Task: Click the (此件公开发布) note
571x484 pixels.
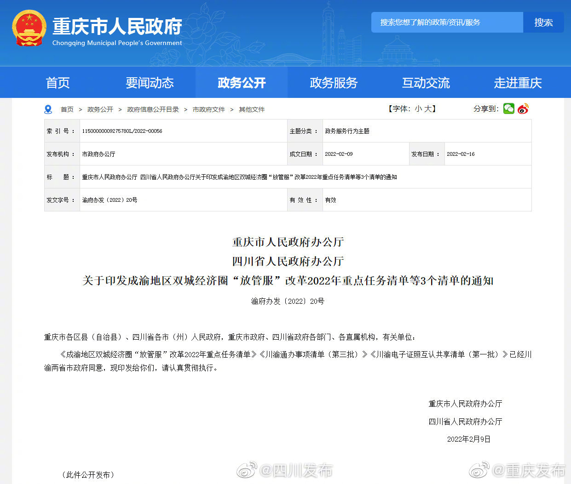Action: 87,475
